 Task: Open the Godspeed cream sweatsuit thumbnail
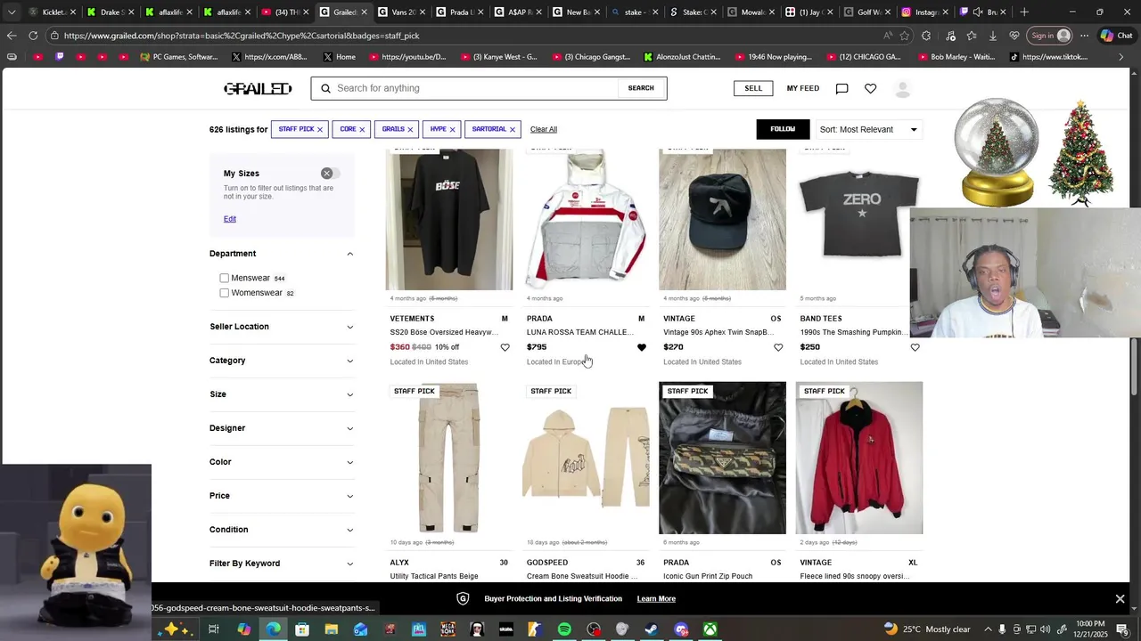click(x=586, y=458)
